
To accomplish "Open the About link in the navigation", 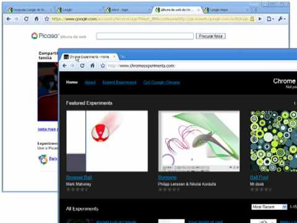I will coord(90,82).
